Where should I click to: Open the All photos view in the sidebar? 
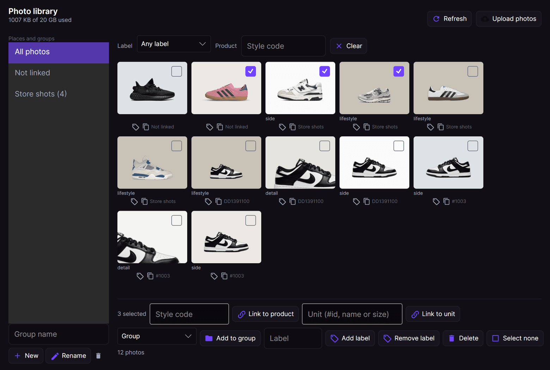pyautogui.click(x=59, y=52)
